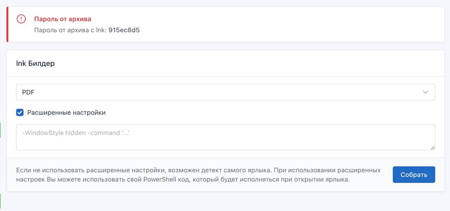Click the text area resize grip corner
450x211 pixels.
(433, 148)
